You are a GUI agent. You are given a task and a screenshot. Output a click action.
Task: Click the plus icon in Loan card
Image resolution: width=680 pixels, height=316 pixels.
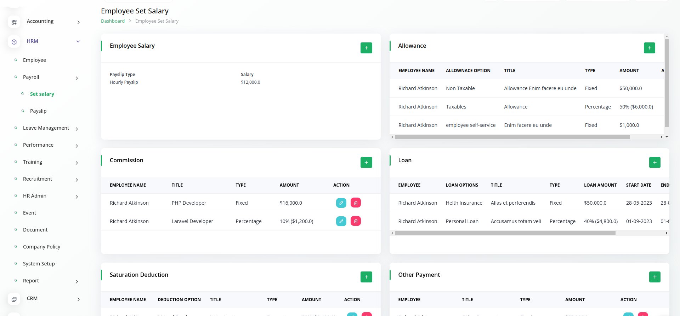[654, 162]
